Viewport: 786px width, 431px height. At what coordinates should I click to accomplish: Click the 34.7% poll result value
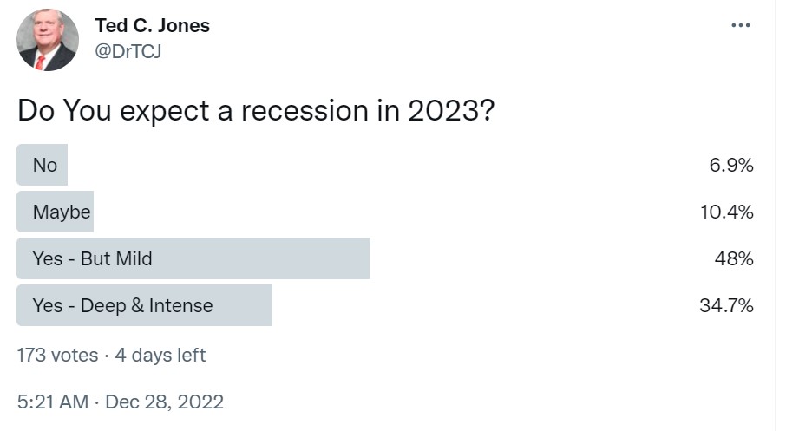(726, 305)
